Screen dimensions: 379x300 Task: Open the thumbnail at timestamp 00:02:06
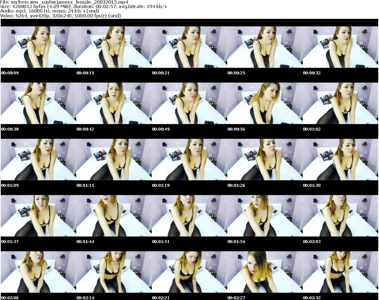pyautogui.click(x=38, y=272)
